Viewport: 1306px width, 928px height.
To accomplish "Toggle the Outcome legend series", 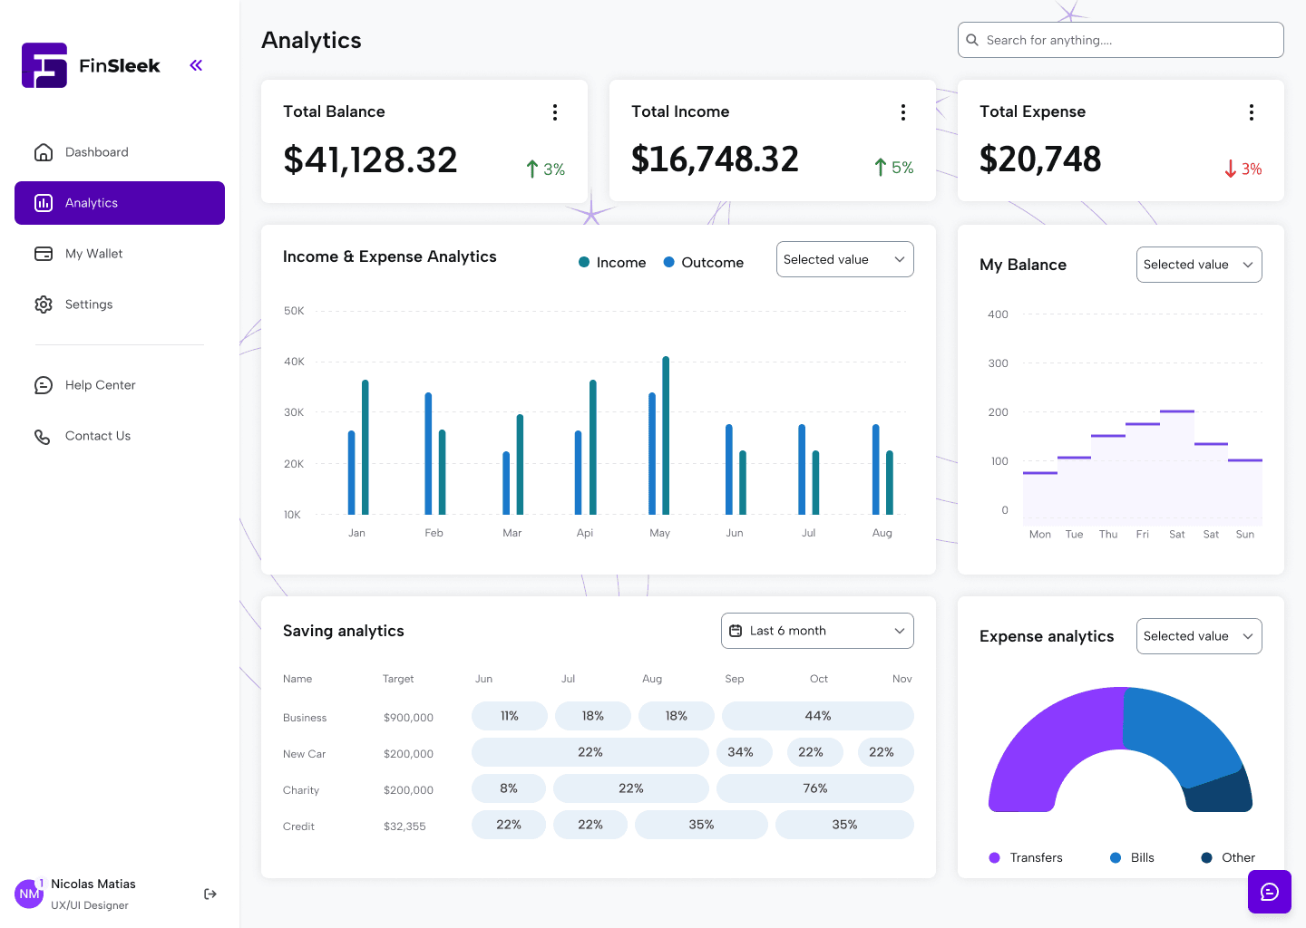I will 703,263.
